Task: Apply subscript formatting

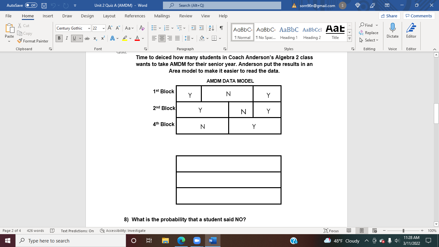Action: click(x=95, y=38)
